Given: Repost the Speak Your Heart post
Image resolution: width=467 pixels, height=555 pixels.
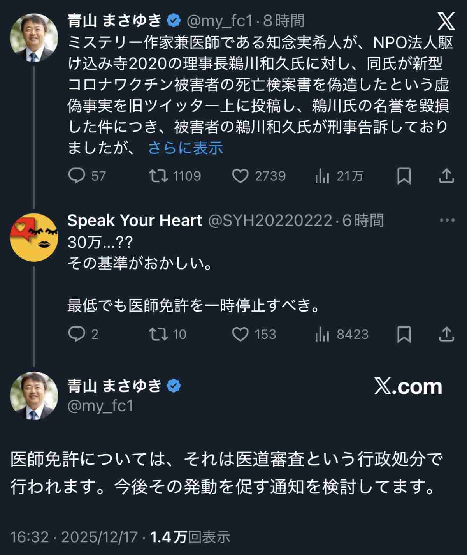Looking at the screenshot, I should tap(158, 334).
